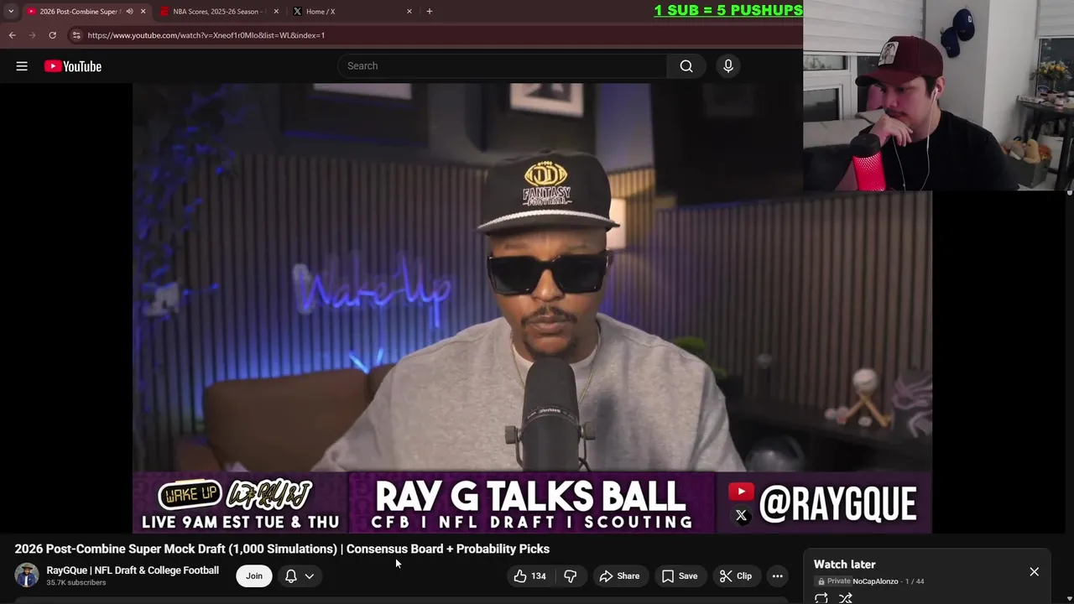Click the search magnifier button
The image size is (1074, 604).
tap(686, 66)
